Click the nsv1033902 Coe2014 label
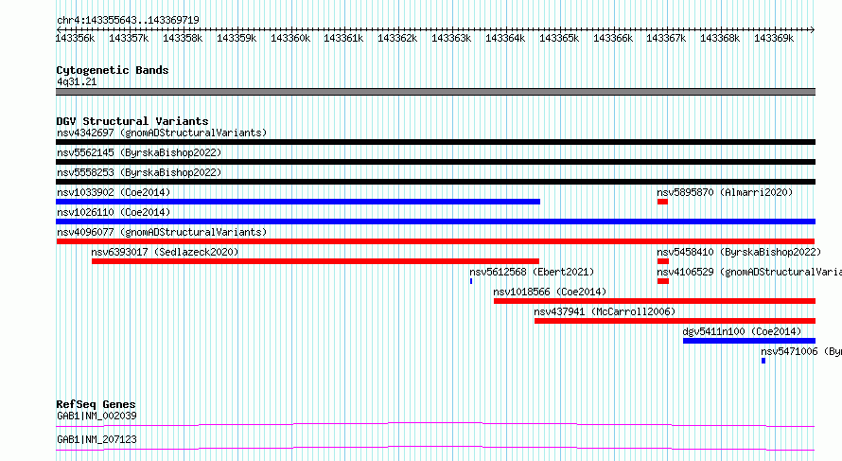Viewport: 842px width, 461px height. click(114, 192)
